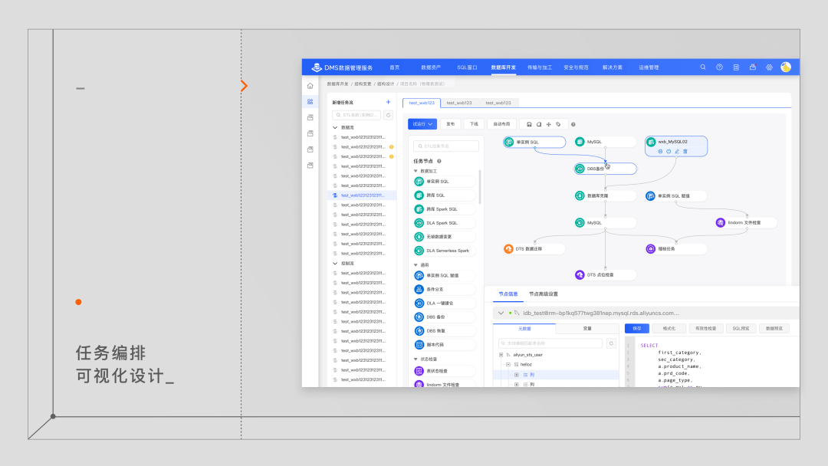The width and height of the screenshot is (828, 466).
Task: Collapse the 通用 palette section
Action: 416,265
